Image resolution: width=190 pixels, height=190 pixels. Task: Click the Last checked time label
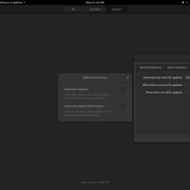(95, 182)
